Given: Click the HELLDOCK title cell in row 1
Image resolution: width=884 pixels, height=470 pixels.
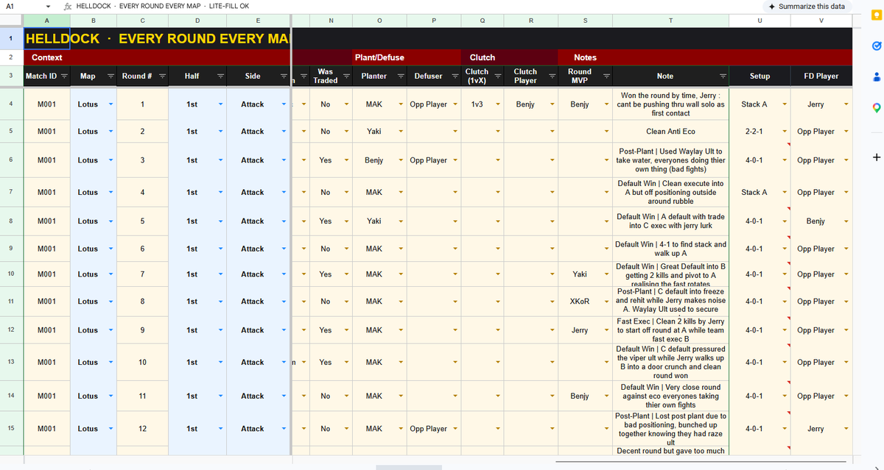Looking at the screenshot, I should click(x=157, y=38).
